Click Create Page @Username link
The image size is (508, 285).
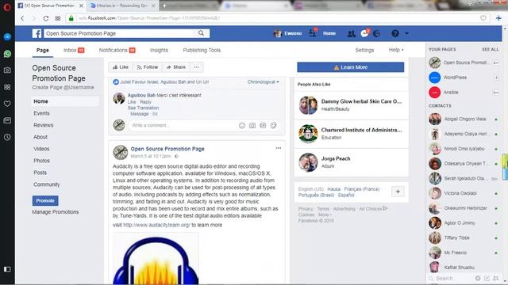coord(63,87)
